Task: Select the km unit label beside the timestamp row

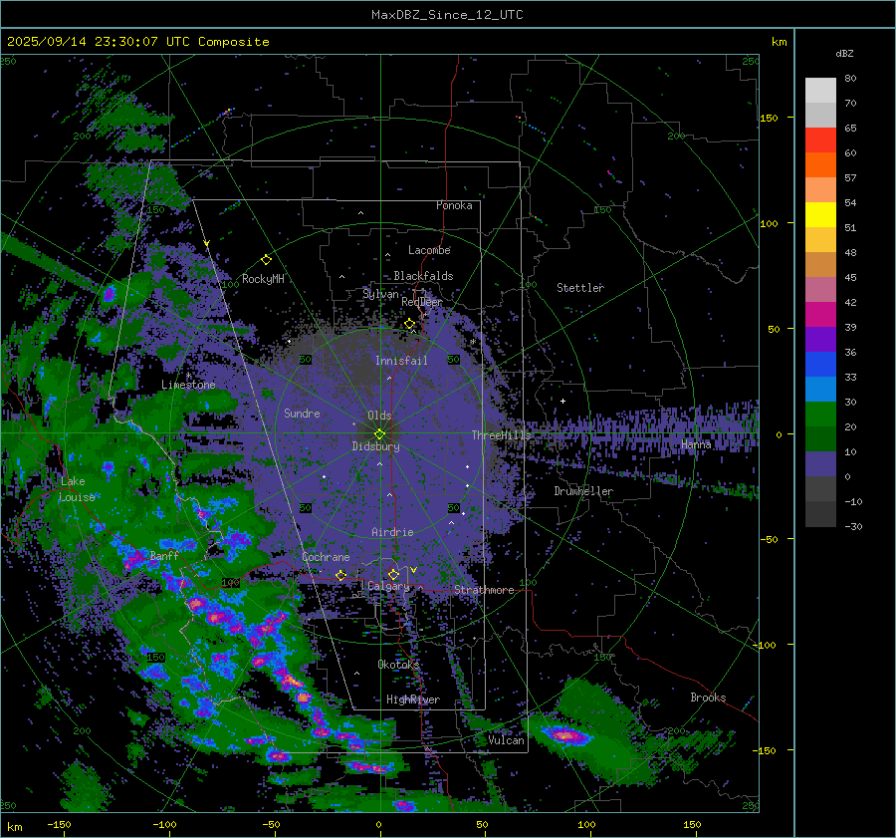Action: [779, 42]
